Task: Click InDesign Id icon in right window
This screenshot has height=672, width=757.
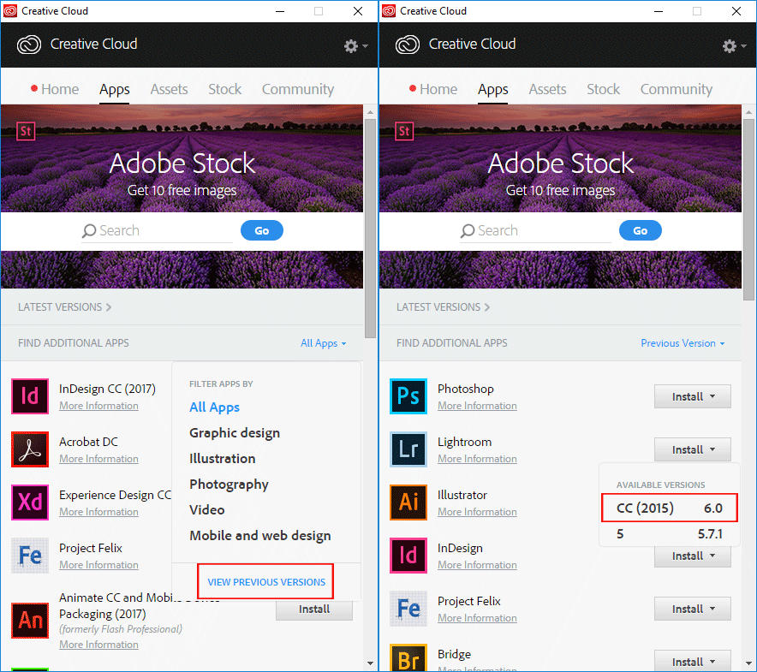Action: click(408, 556)
